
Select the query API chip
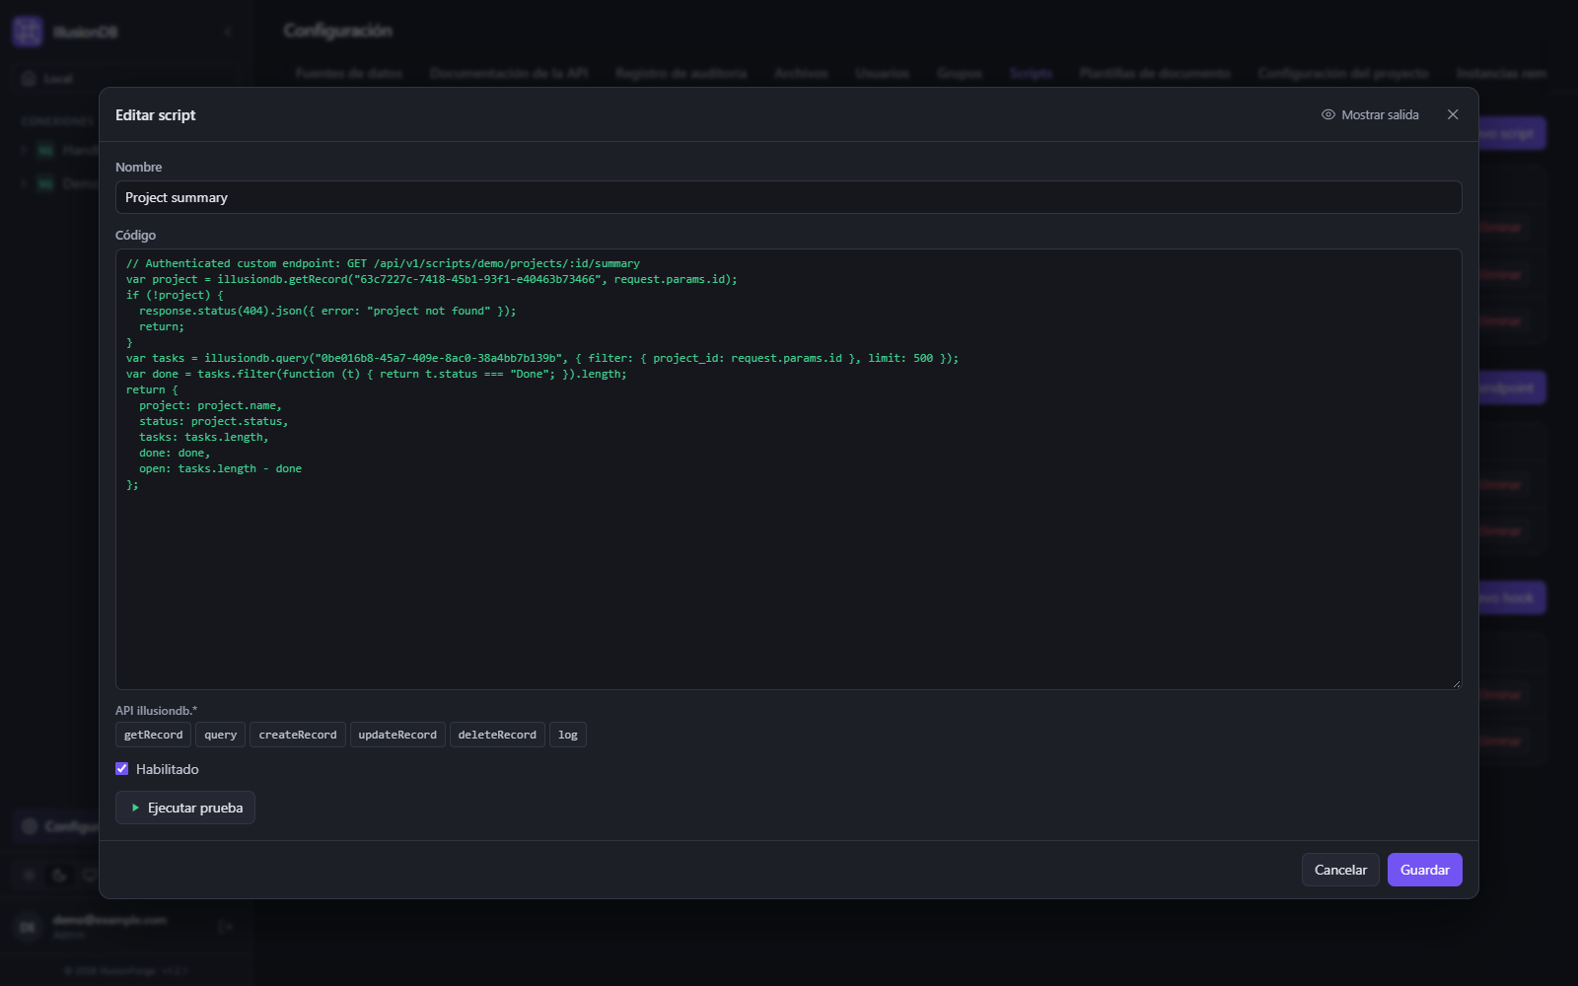(x=221, y=735)
